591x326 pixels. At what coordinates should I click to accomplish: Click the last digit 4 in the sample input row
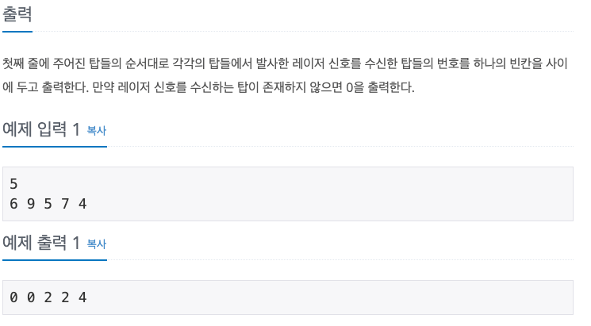click(x=83, y=204)
